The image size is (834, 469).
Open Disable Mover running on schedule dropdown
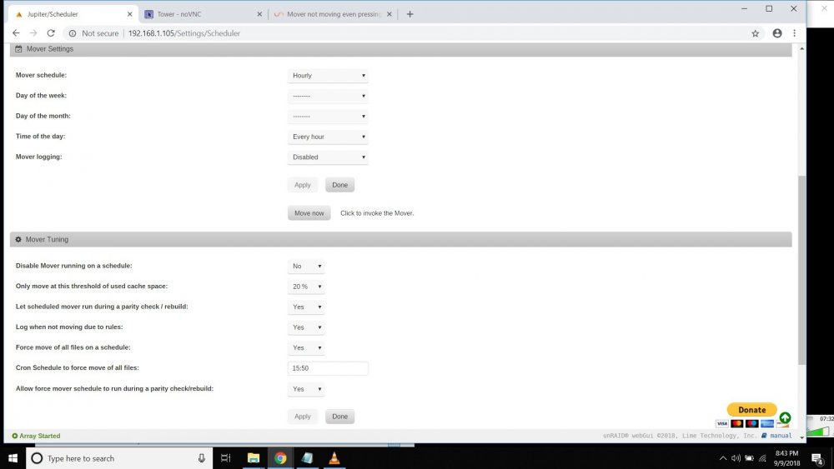click(x=306, y=266)
